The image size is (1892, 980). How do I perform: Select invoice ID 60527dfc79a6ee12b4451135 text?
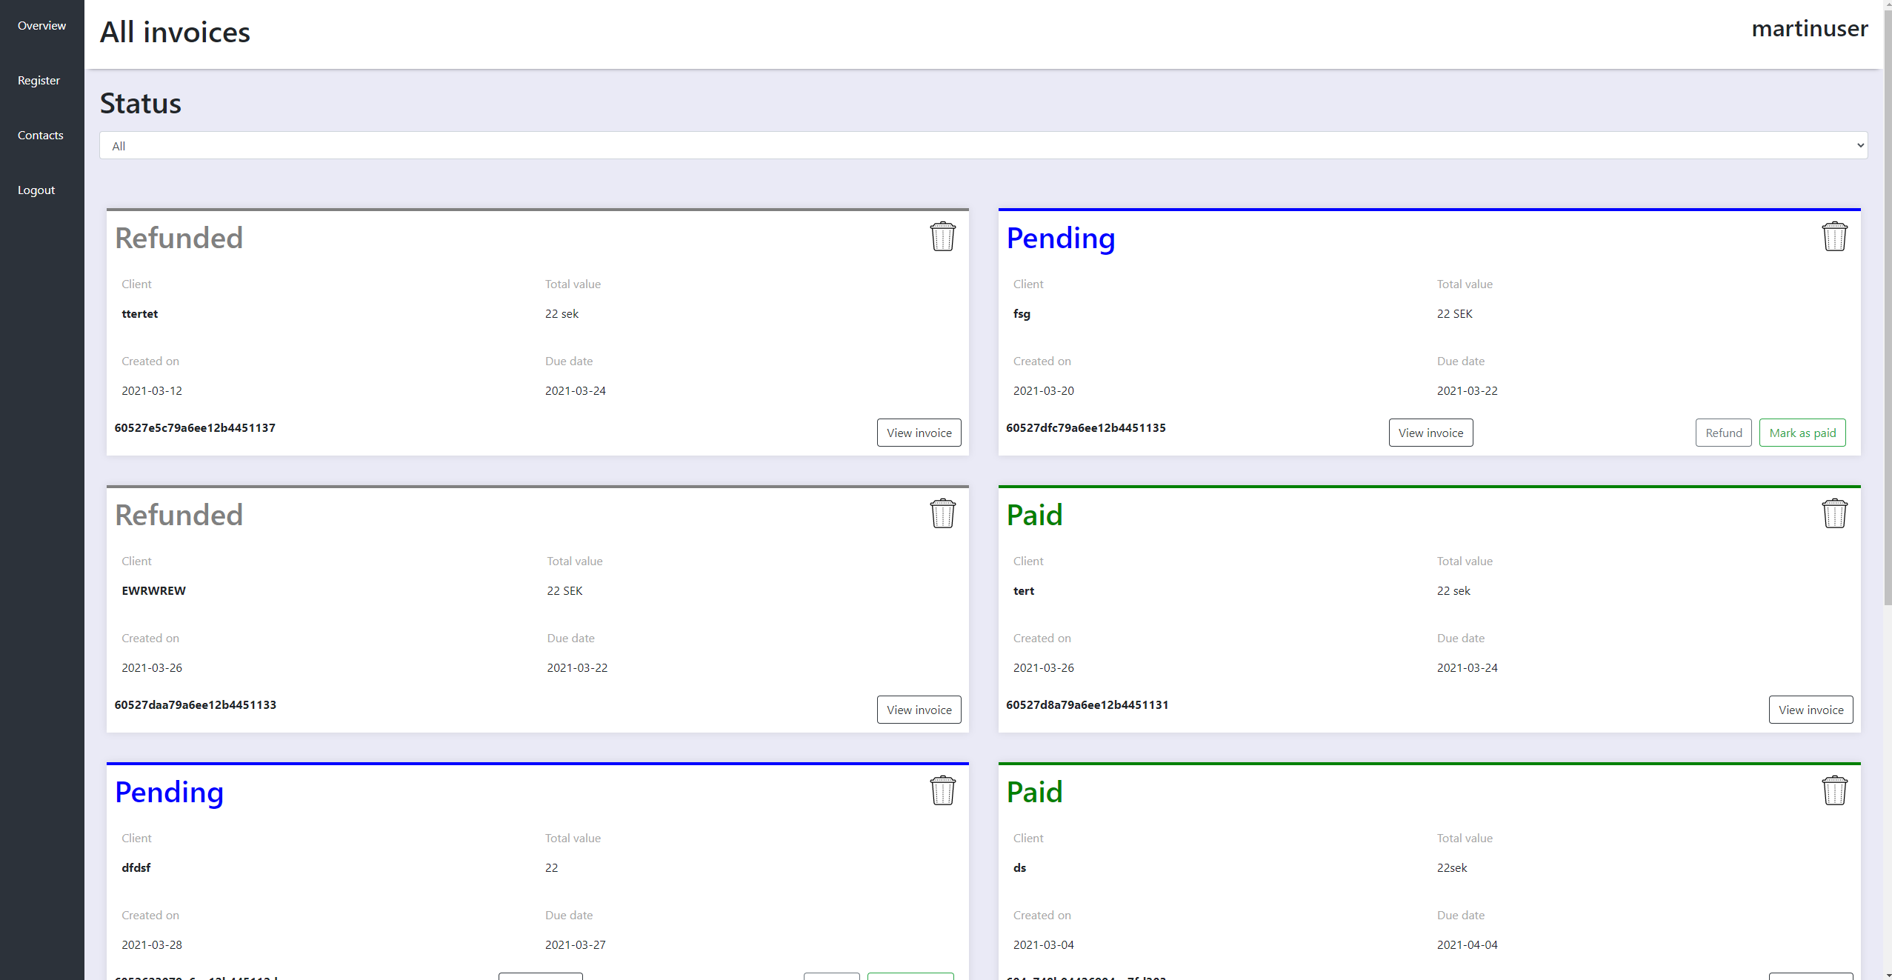(1085, 428)
